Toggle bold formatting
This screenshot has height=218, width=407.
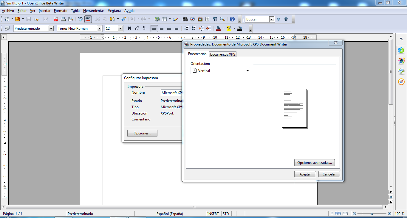pos(129,28)
